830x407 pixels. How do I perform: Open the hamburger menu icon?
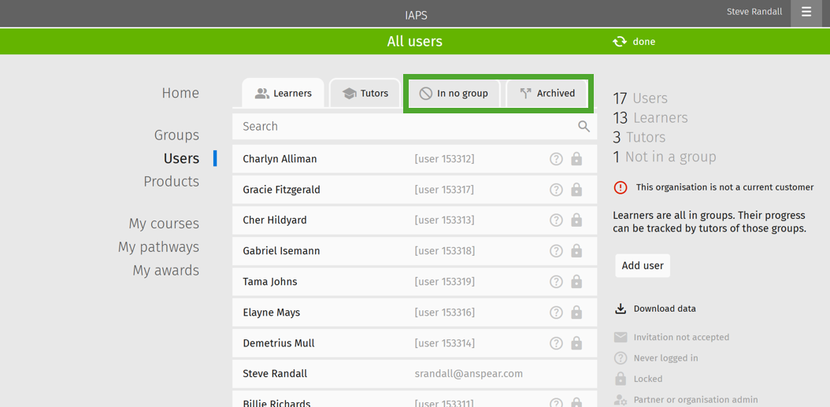click(x=806, y=12)
